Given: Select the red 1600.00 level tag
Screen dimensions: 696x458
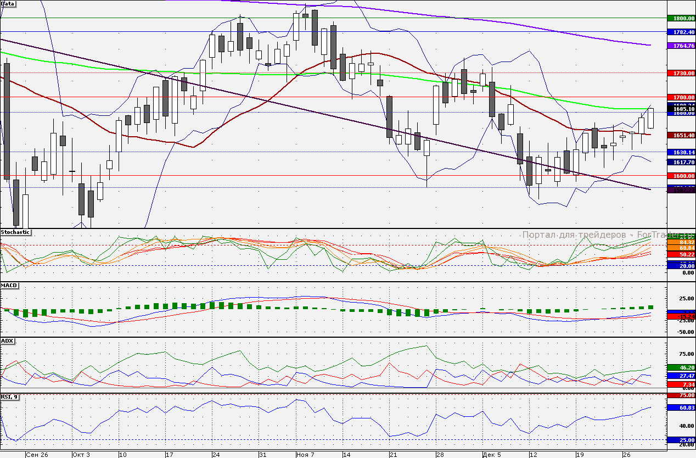Looking at the screenshot, I should tap(681, 176).
